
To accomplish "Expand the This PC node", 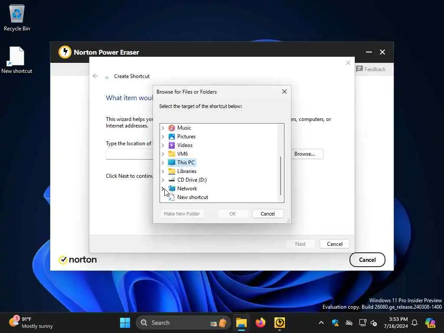I will click(163, 163).
